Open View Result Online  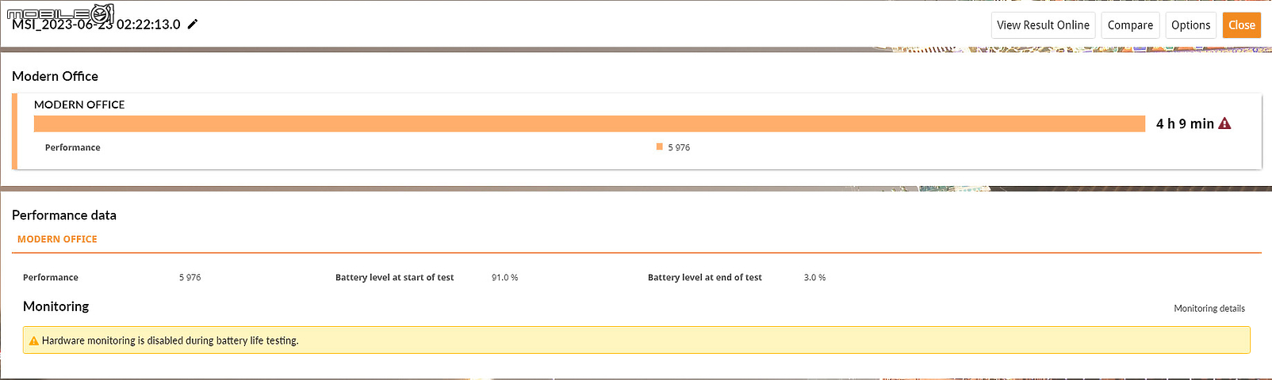(x=1043, y=25)
